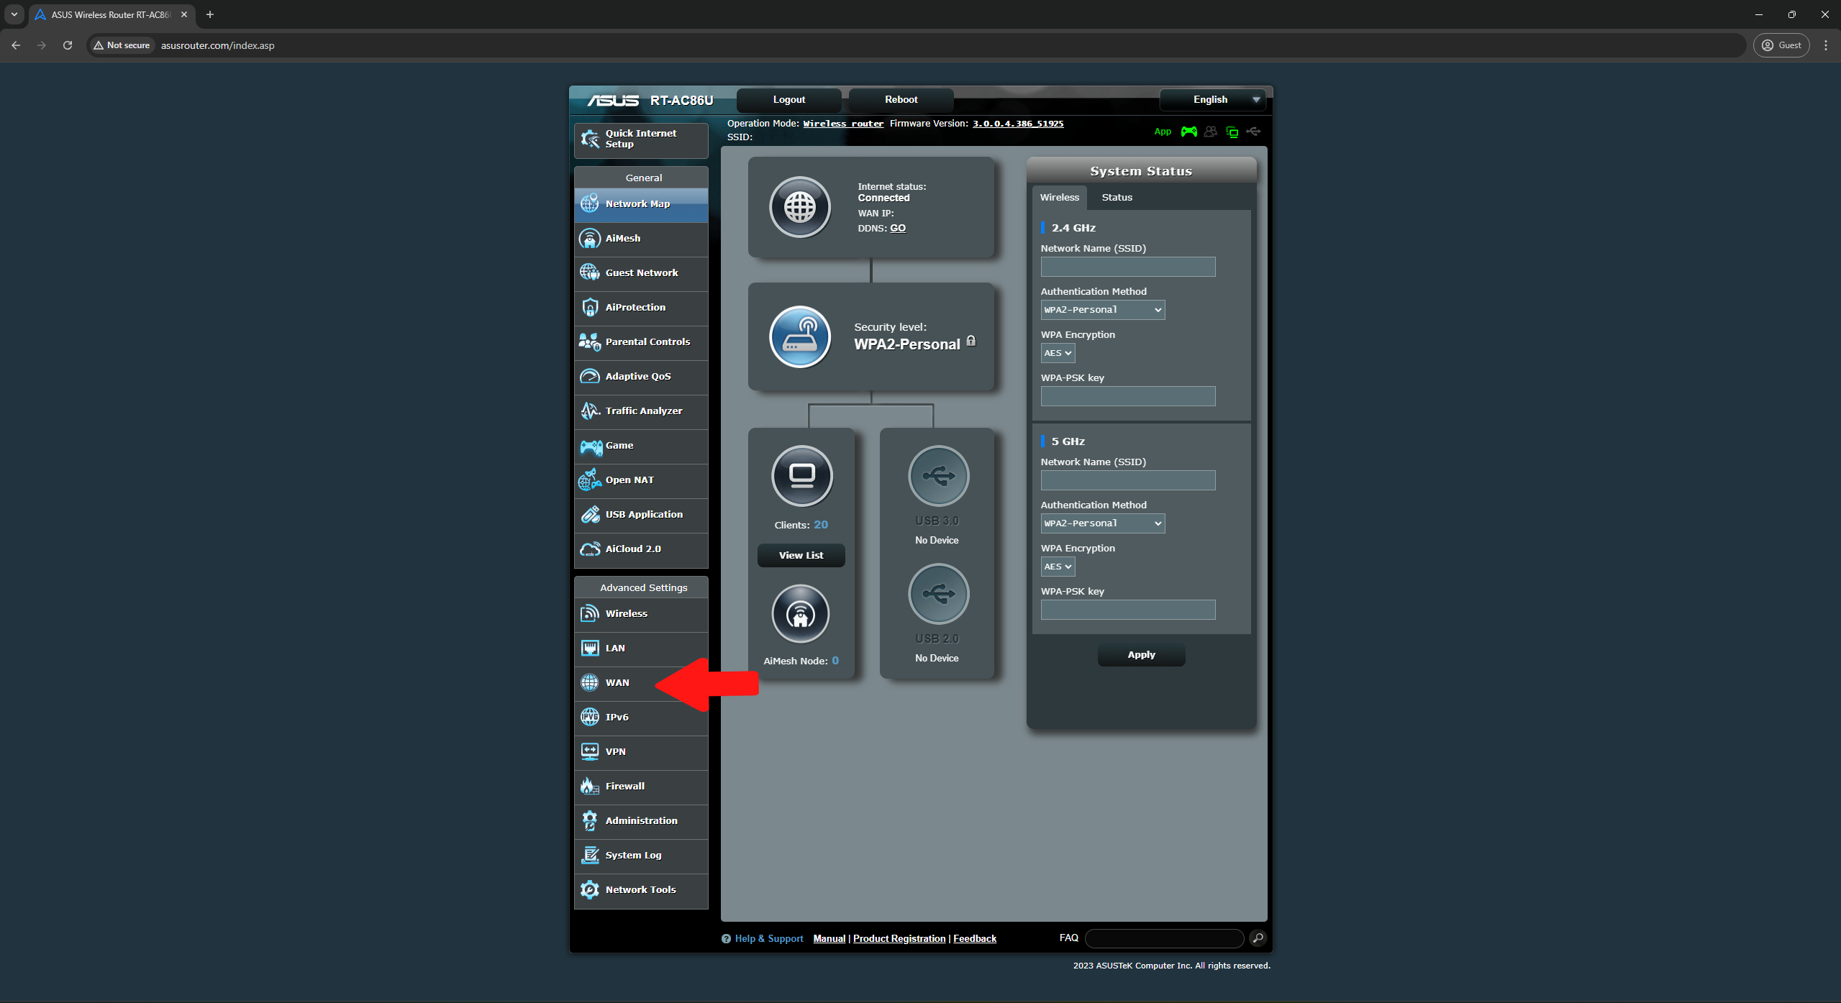The width and height of the screenshot is (1841, 1003).
Task: Open 5 GHz WPA Encryption dropdown
Action: (1058, 567)
